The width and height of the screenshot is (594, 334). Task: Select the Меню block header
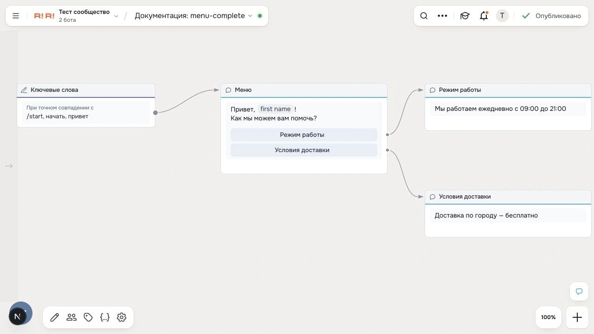304,90
